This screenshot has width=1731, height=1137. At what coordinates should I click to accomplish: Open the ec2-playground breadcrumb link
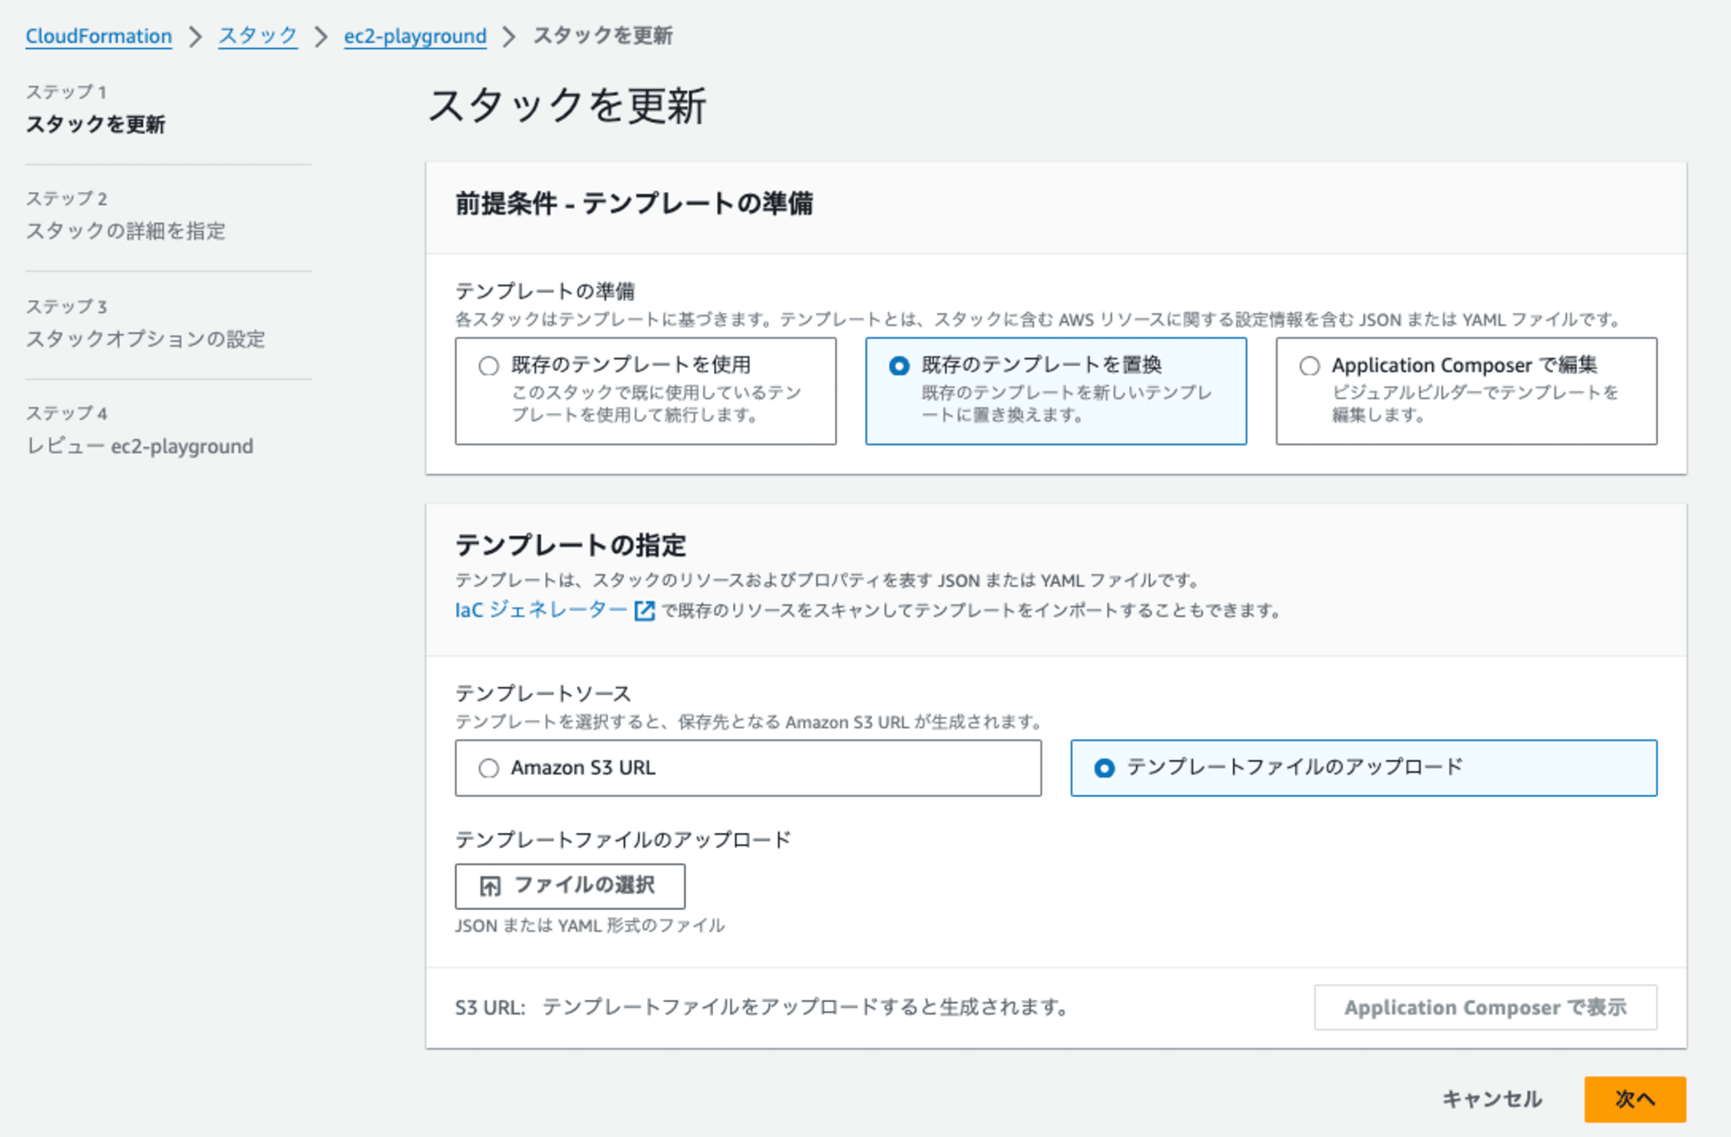pos(415,36)
